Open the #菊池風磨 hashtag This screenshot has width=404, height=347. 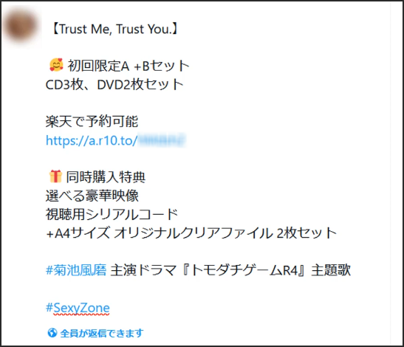click(x=76, y=270)
